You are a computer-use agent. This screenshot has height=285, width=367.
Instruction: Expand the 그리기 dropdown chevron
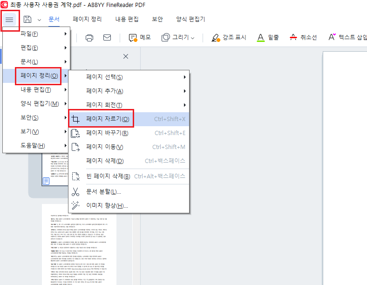pyautogui.click(x=193, y=38)
